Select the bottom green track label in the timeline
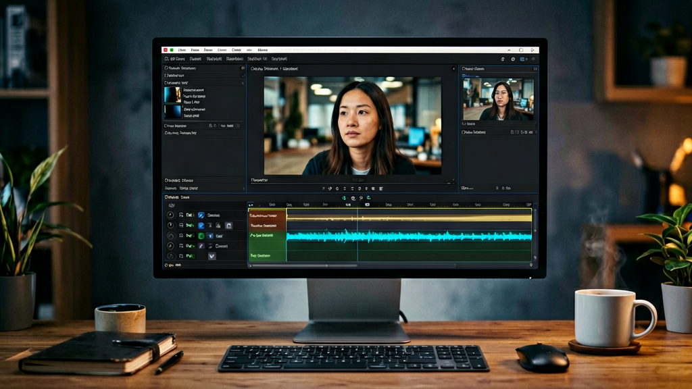 point(268,256)
